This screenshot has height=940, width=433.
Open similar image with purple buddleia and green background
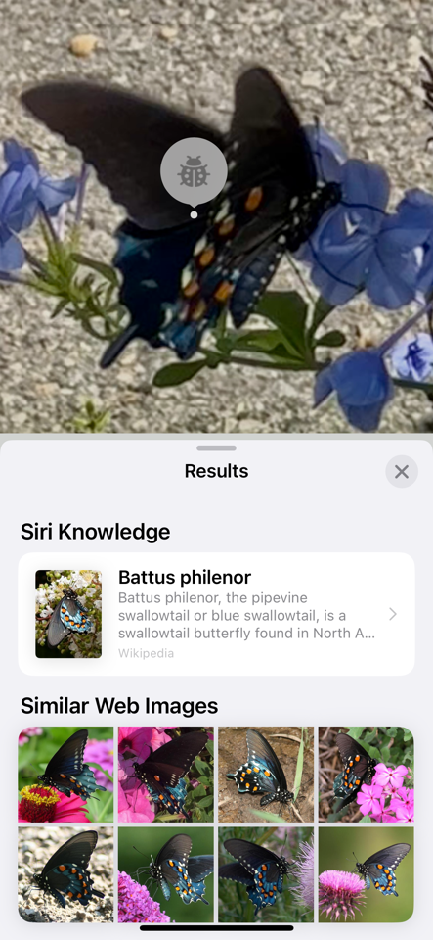point(165,874)
